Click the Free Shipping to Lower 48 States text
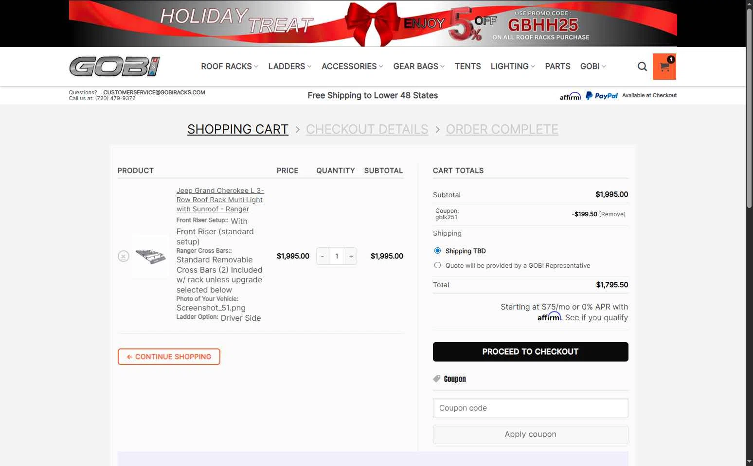This screenshot has height=466, width=753. [373, 96]
